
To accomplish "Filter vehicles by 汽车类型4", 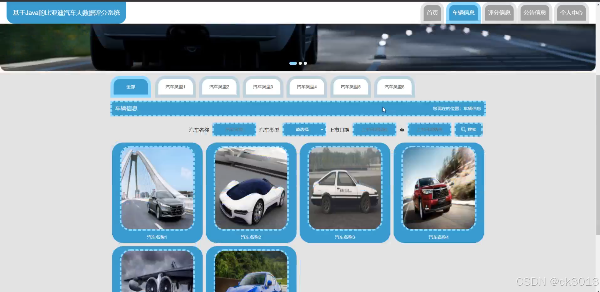I will [307, 87].
